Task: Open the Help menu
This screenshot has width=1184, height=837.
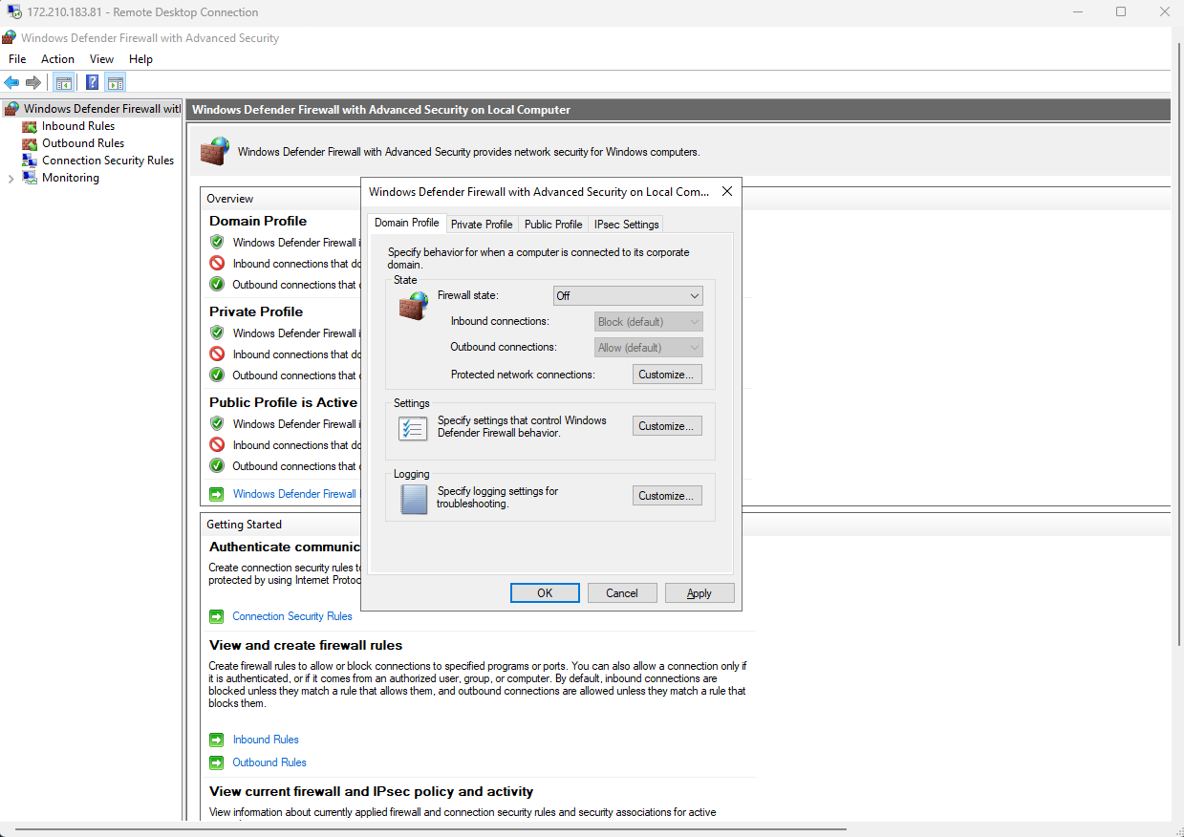Action: (140, 59)
